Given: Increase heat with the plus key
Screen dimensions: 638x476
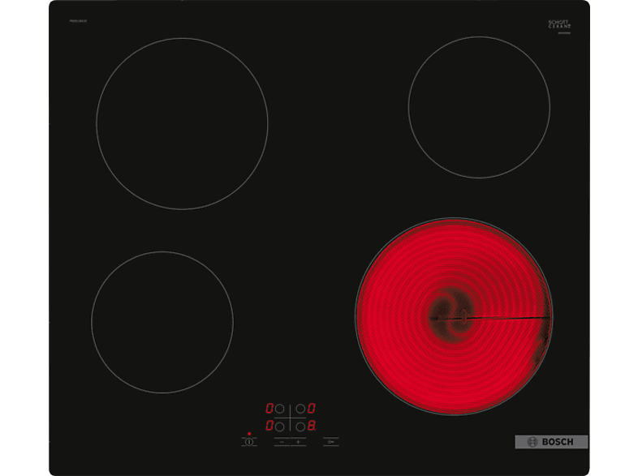Looking at the screenshot, I should (299, 442).
